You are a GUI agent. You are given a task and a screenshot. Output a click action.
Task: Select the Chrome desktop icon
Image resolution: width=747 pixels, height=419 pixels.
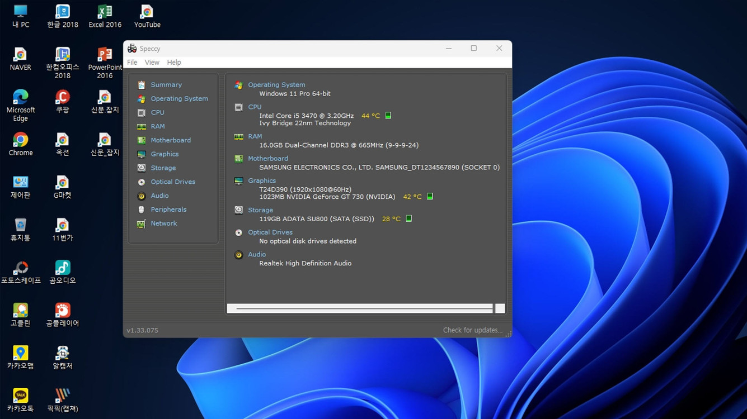[x=21, y=145]
